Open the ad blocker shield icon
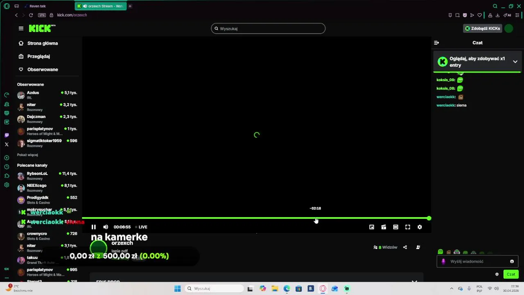The height and width of the screenshot is (295, 524). tap(465, 15)
